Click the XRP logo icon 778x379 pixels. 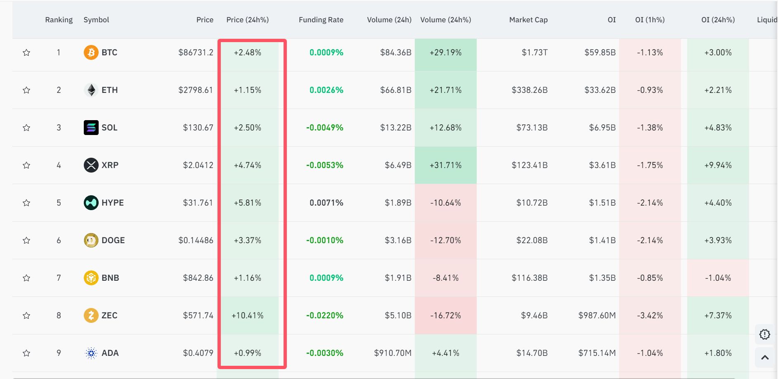pyautogui.click(x=91, y=165)
